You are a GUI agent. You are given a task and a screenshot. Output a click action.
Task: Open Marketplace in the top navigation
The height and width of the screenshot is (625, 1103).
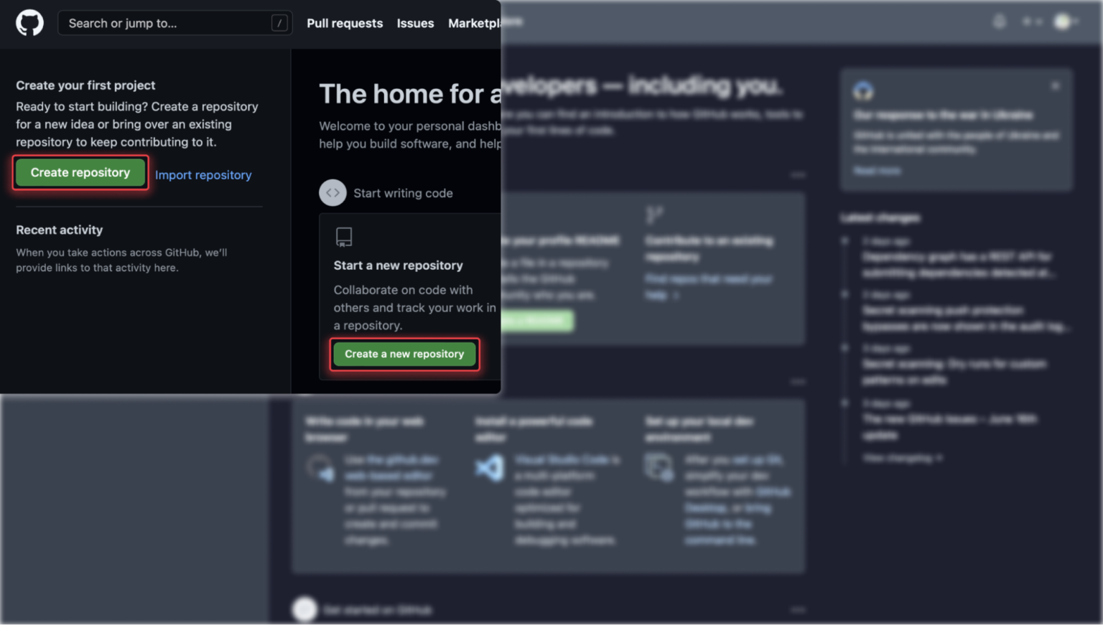click(x=485, y=23)
